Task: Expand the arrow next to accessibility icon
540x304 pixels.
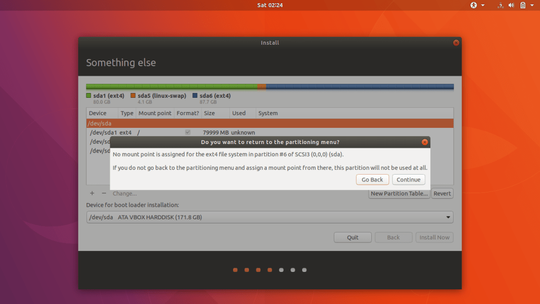Action: tap(483, 5)
